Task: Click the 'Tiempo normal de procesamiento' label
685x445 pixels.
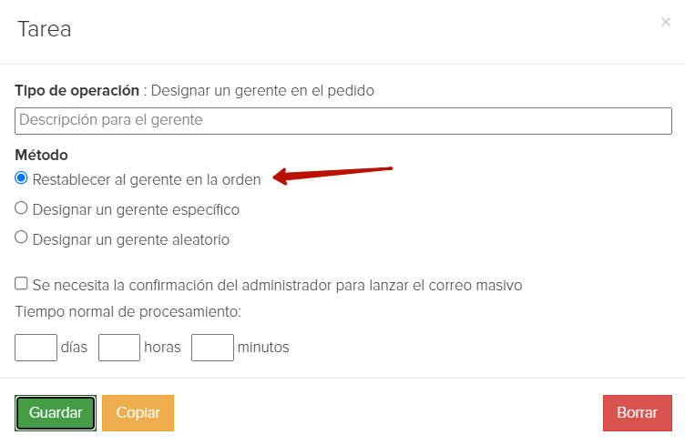Action: click(128, 312)
